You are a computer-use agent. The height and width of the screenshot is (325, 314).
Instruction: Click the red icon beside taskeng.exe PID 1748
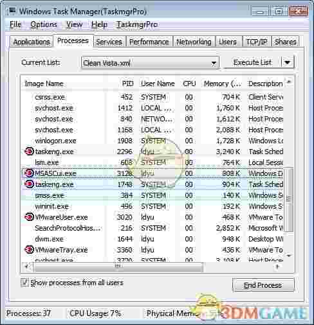click(x=29, y=184)
